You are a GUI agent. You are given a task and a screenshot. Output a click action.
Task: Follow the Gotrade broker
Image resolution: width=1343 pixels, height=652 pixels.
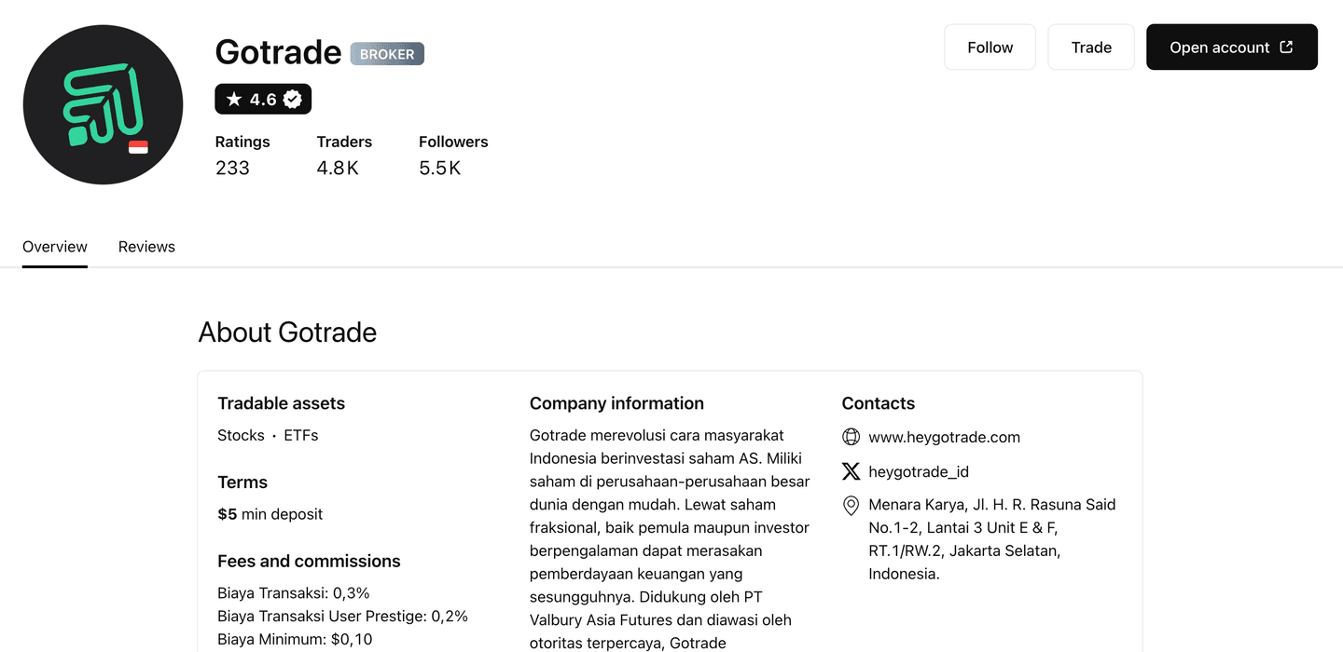[990, 47]
